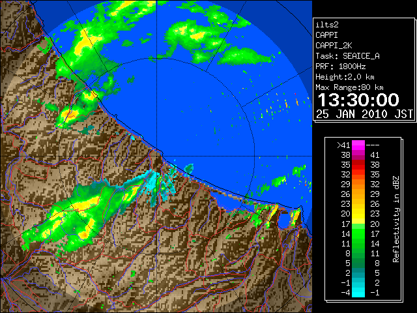This screenshot has width=417, height=313.
Task: Pick the red 35 dBZ legend swatch
Action: click(358, 165)
